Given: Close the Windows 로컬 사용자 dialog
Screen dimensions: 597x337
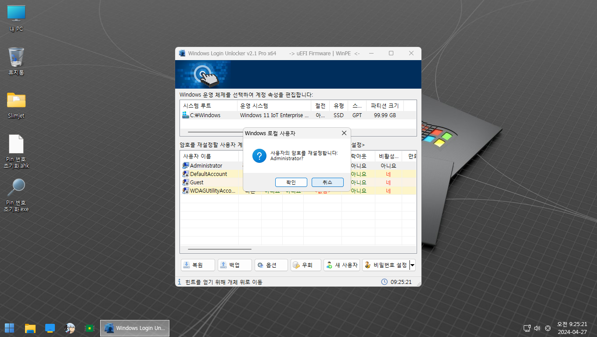Looking at the screenshot, I should (344, 133).
